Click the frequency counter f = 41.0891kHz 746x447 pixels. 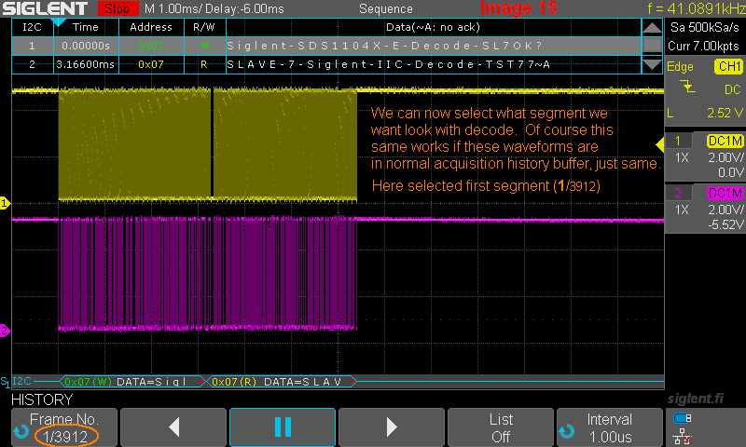[x=696, y=8]
